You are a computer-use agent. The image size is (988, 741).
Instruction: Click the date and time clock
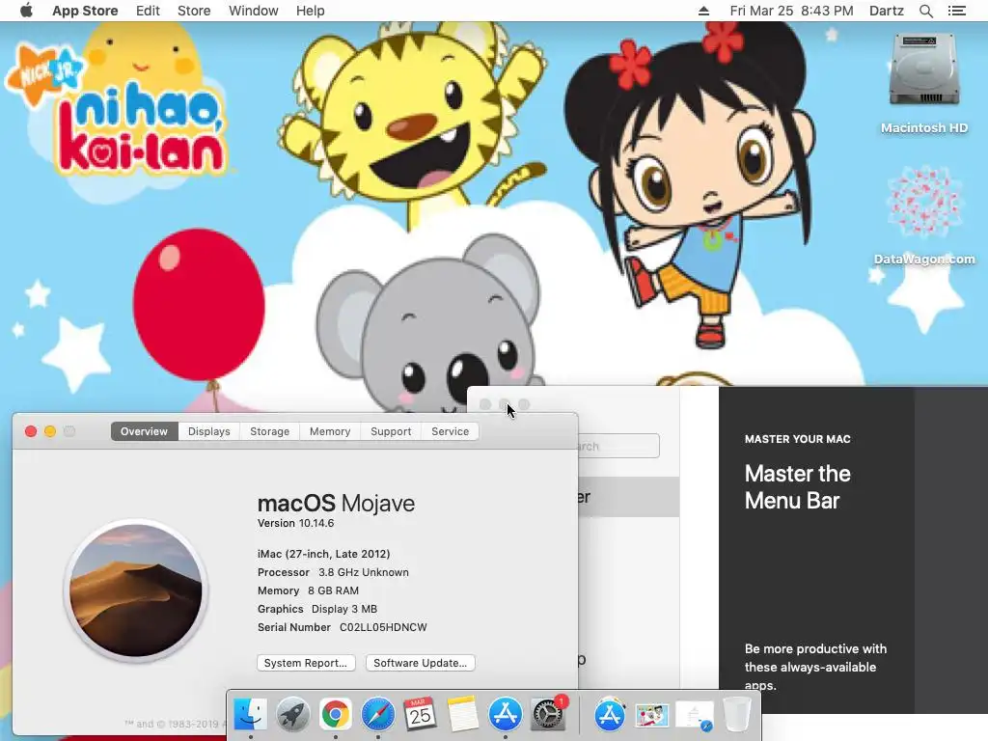click(791, 11)
